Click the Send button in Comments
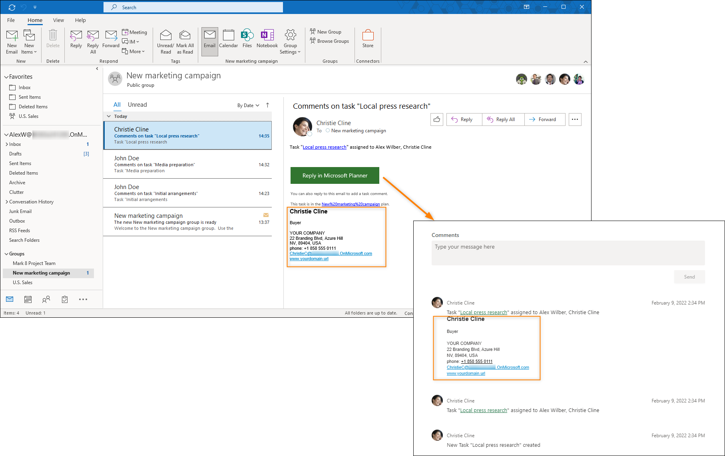725x456 pixels. pyautogui.click(x=689, y=277)
